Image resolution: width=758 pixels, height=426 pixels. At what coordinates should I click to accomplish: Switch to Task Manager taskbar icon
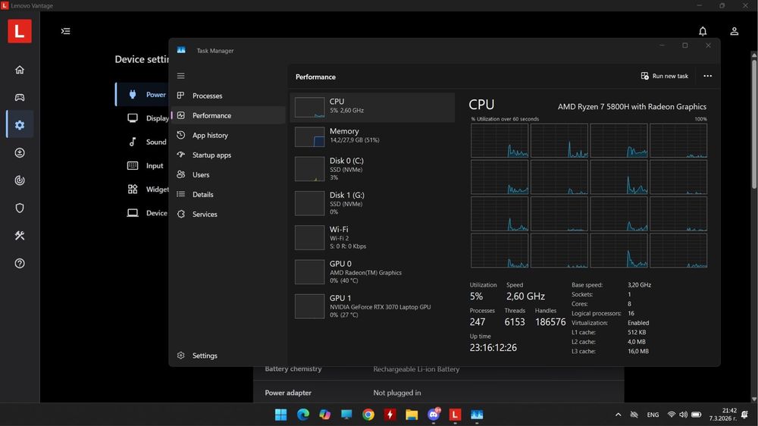[477, 415]
